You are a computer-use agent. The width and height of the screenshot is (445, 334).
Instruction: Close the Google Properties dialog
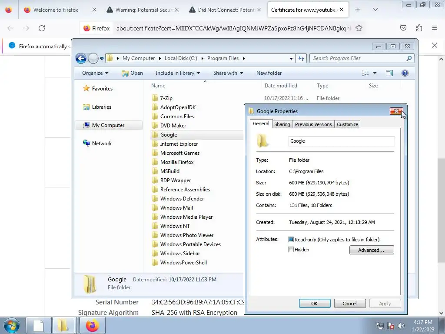(396, 111)
